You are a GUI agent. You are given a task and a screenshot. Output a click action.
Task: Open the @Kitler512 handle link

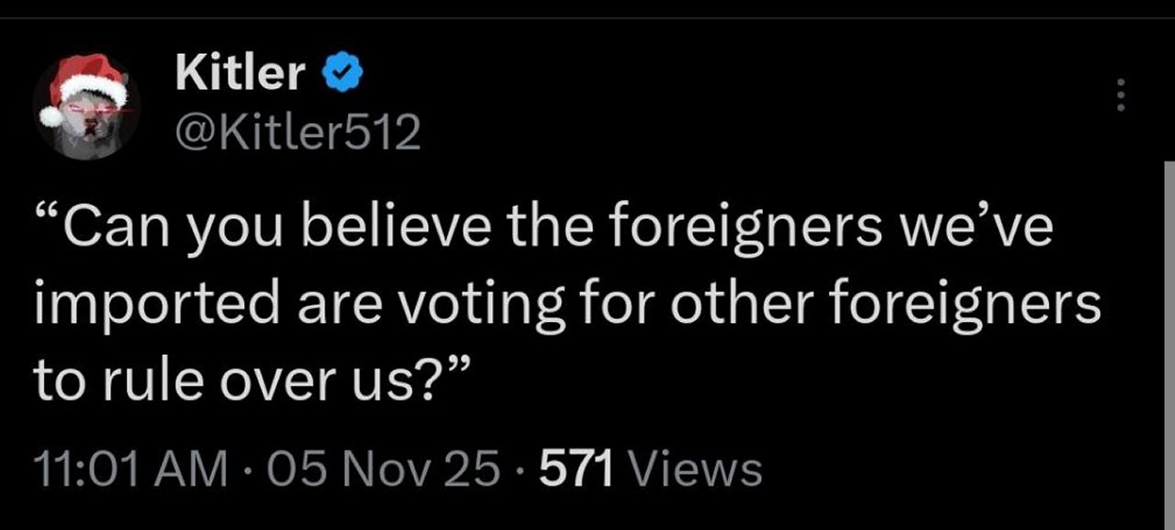(297, 134)
